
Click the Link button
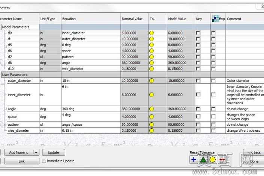[x=22, y=161]
